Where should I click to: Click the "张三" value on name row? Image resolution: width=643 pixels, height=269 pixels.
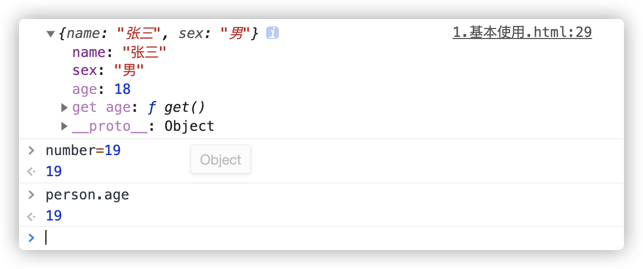[x=144, y=52]
